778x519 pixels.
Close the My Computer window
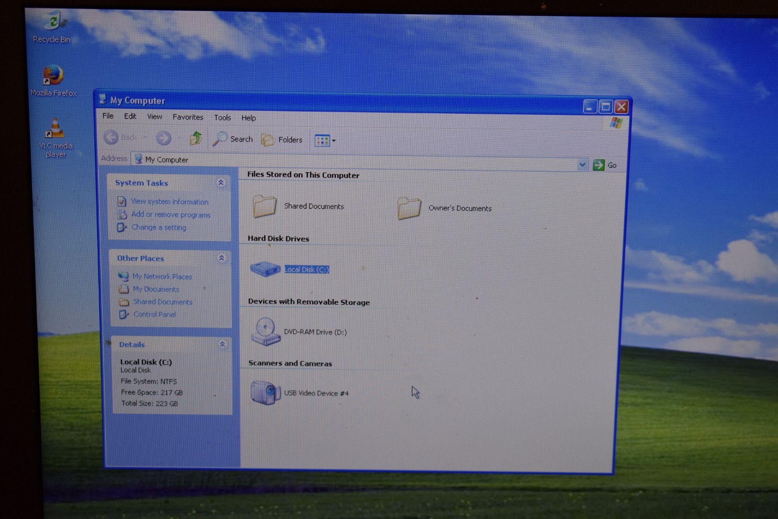(621, 107)
